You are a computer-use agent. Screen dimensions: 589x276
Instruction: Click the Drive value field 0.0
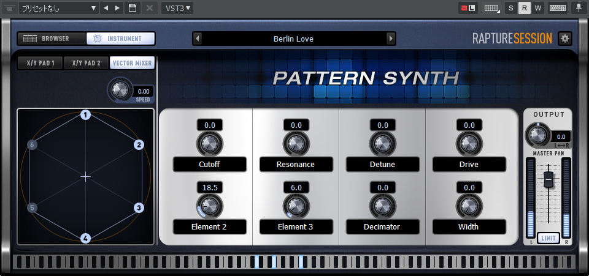469,125
